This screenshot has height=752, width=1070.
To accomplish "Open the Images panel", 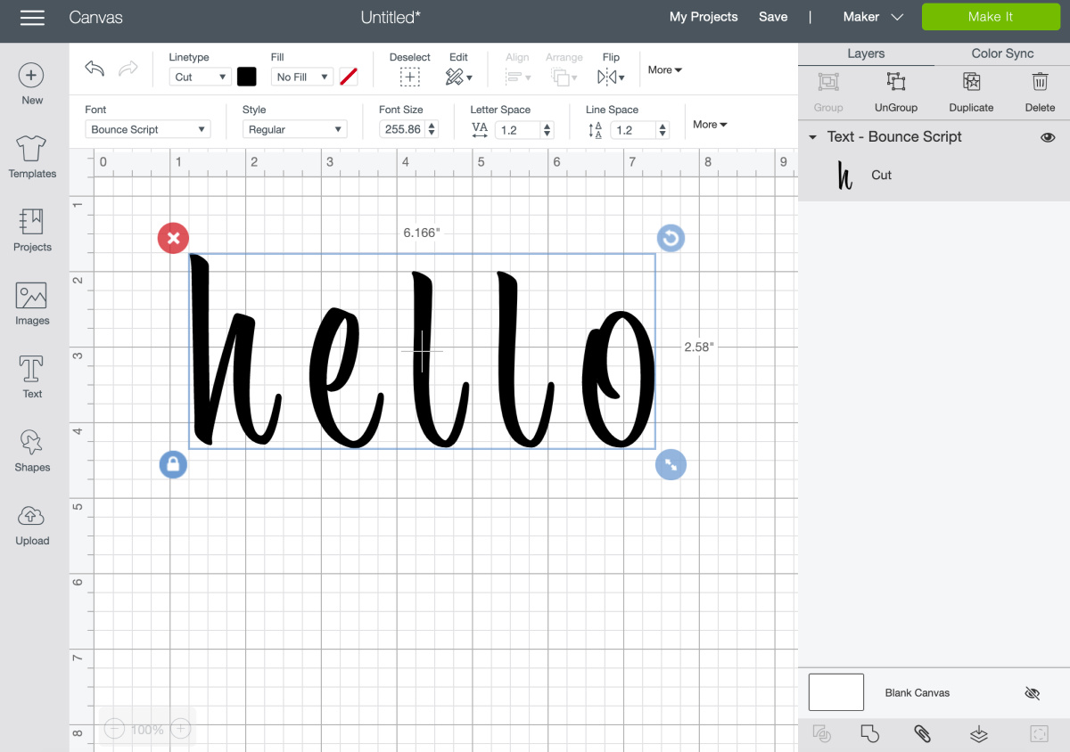I will (x=31, y=303).
